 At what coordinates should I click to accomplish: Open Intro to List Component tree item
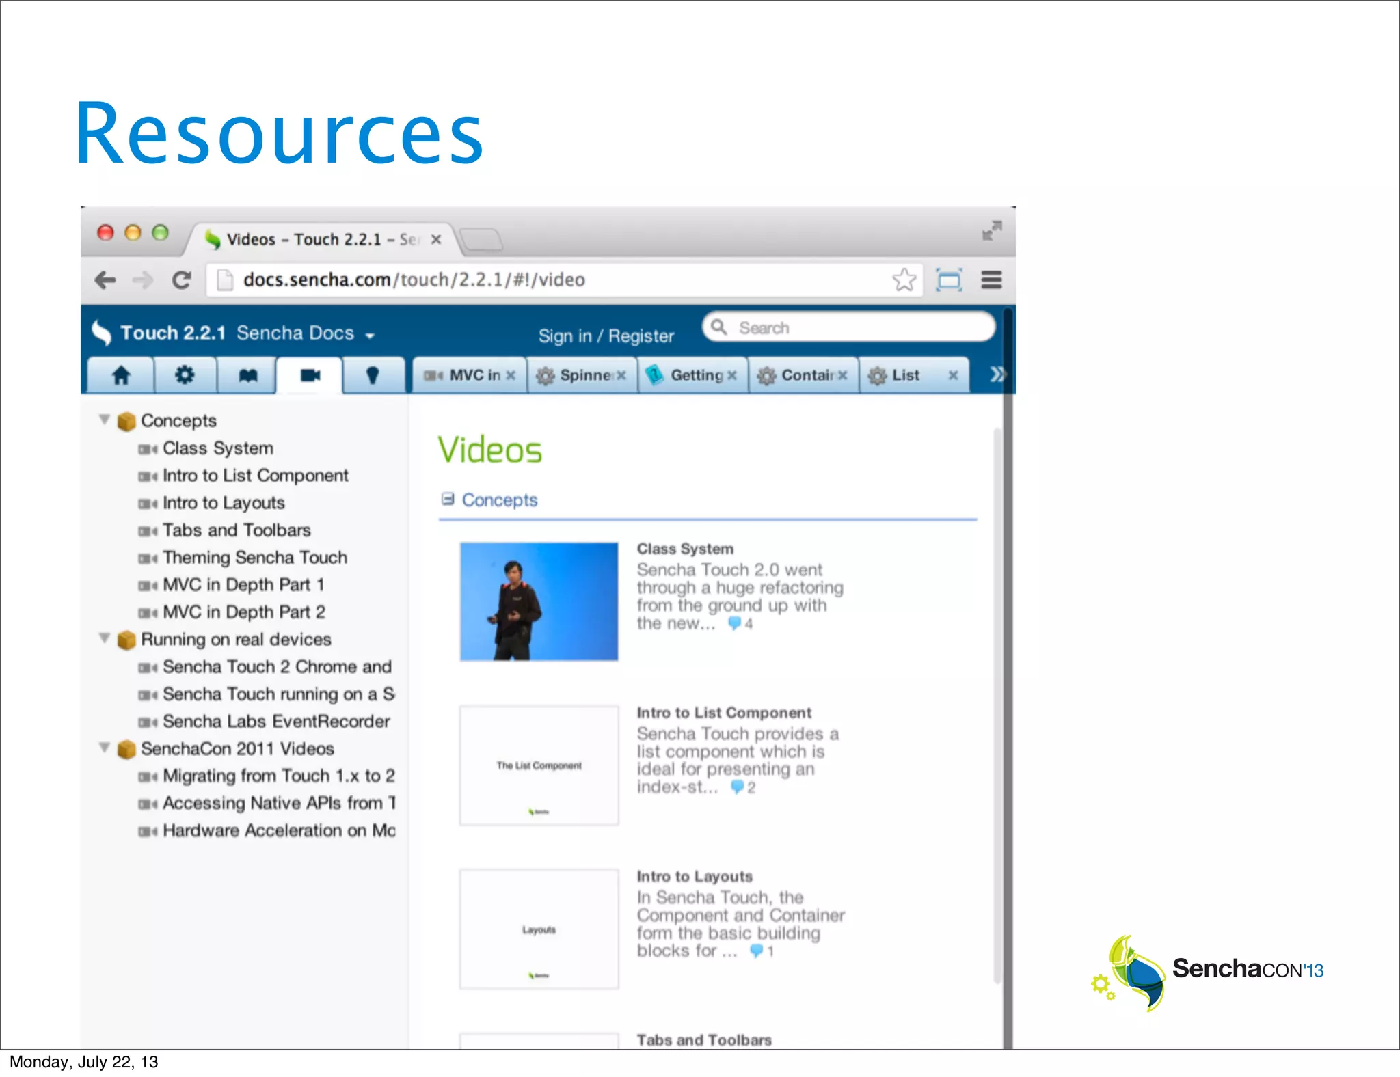[x=256, y=476]
